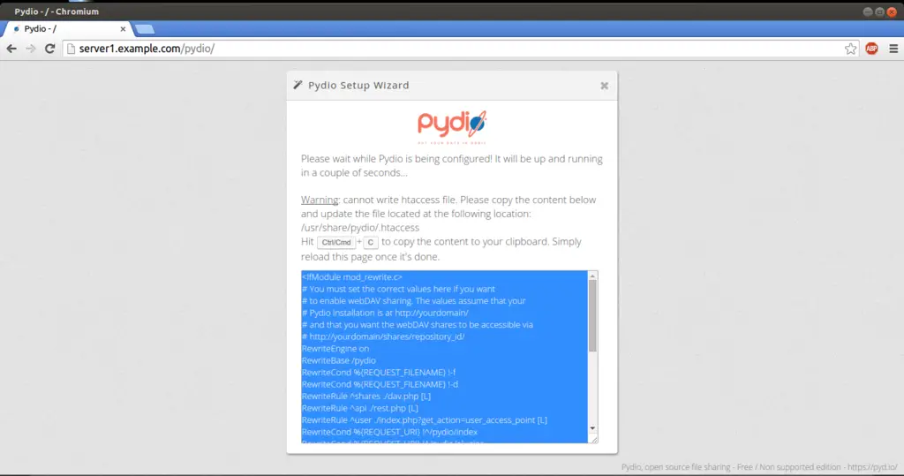Viewport: 904px width, 476px height.
Task: Click the text area resize handle corner
Action: [592, 439]
